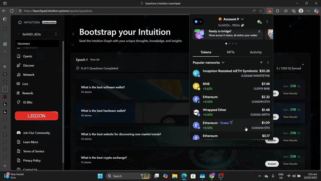Dismiss the Ready to bridge banner

(x=259, y=31)
